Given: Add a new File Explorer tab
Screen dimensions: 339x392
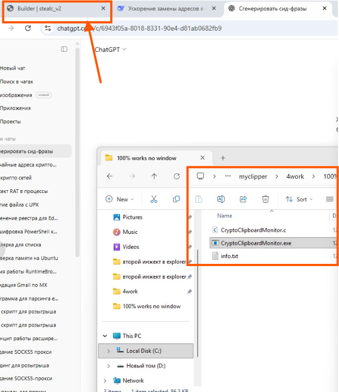Looking at the screenshot, I should 223,158.
